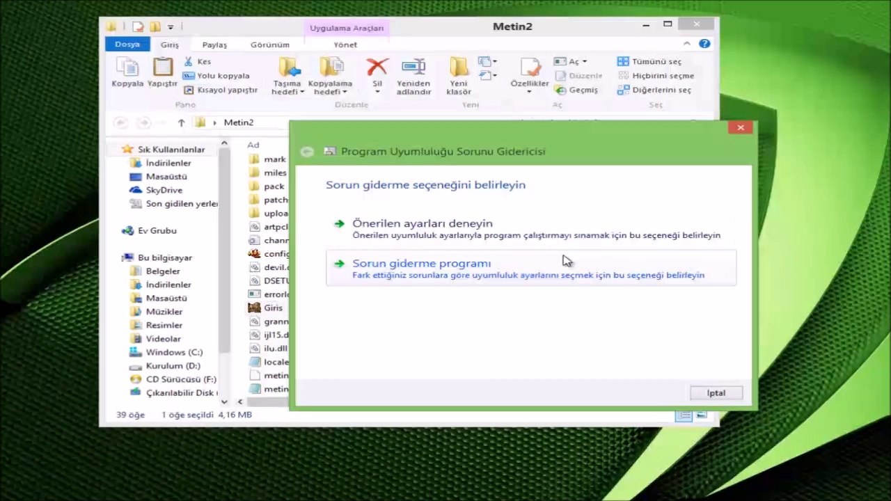Click the Kes scissors icon

click(189, 62)
